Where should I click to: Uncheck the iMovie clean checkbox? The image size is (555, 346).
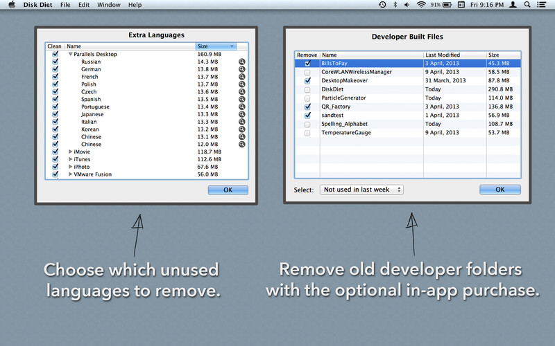pyautogui.click(x=55, y=152)
